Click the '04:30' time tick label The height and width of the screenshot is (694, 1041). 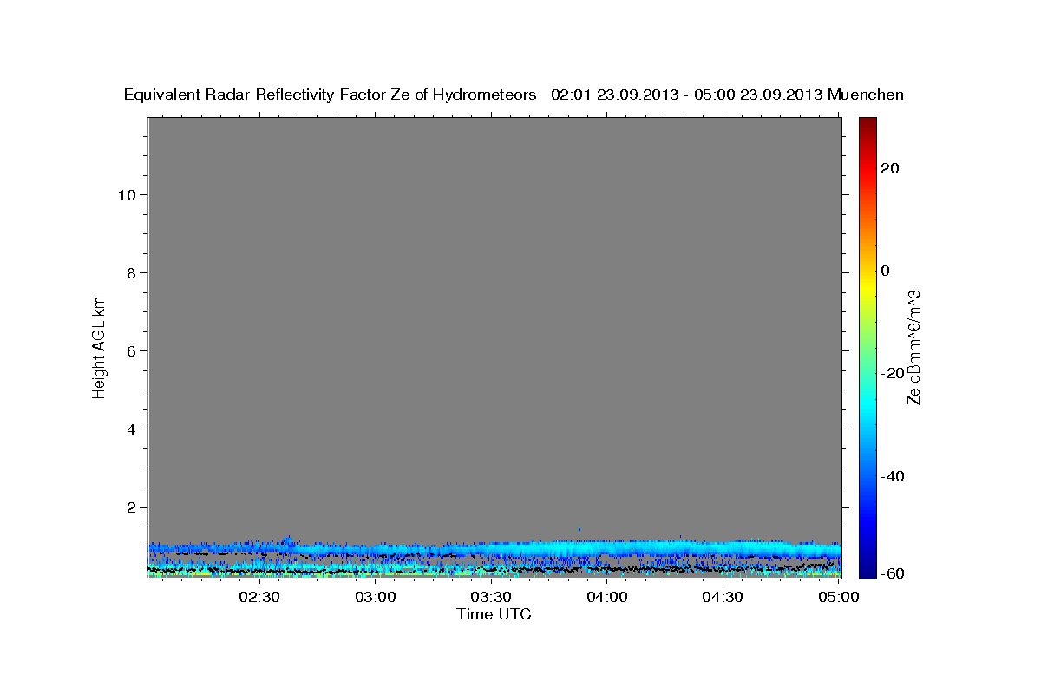[x=722, y=597]
